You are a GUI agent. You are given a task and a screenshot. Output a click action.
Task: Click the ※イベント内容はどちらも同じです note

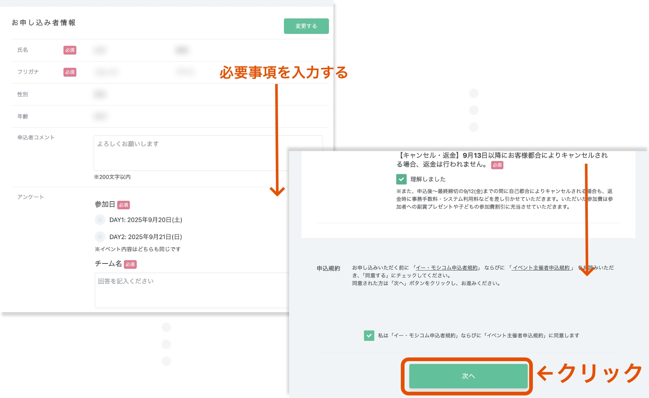click(x=138, y=249)
